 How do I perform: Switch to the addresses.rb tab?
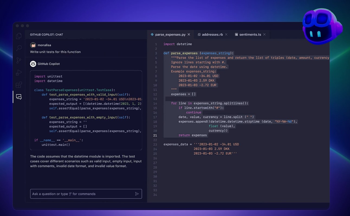[x=212, y=35]
